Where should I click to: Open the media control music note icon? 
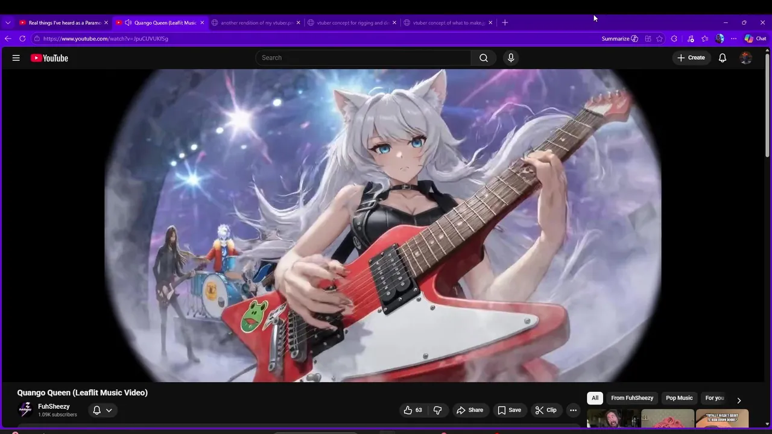coord(691,39)
